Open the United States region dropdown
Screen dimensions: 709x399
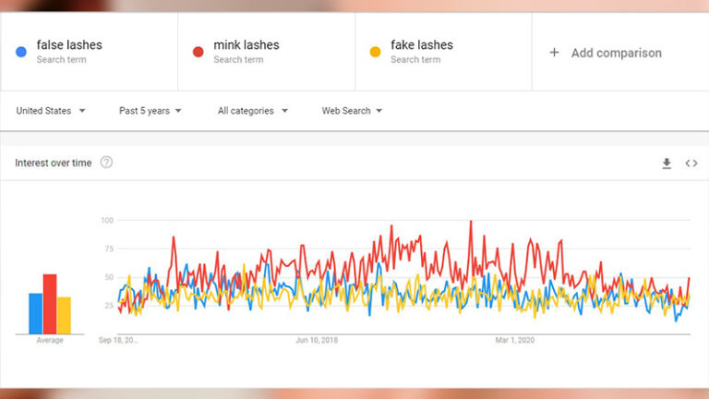[x=51, y=111]
